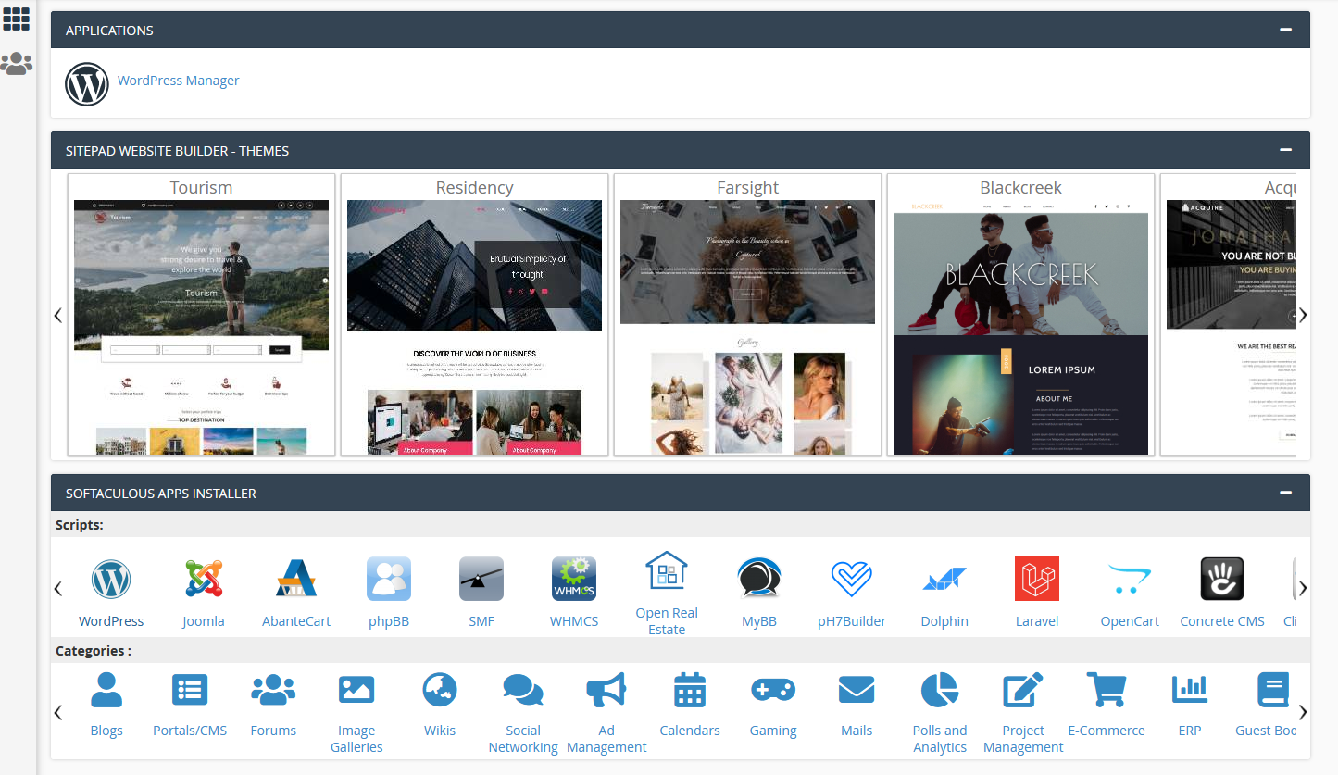Collapse the SitePad Website Builder panel
This screenshot has height=775, width=1338.
tap(1285, 149)
